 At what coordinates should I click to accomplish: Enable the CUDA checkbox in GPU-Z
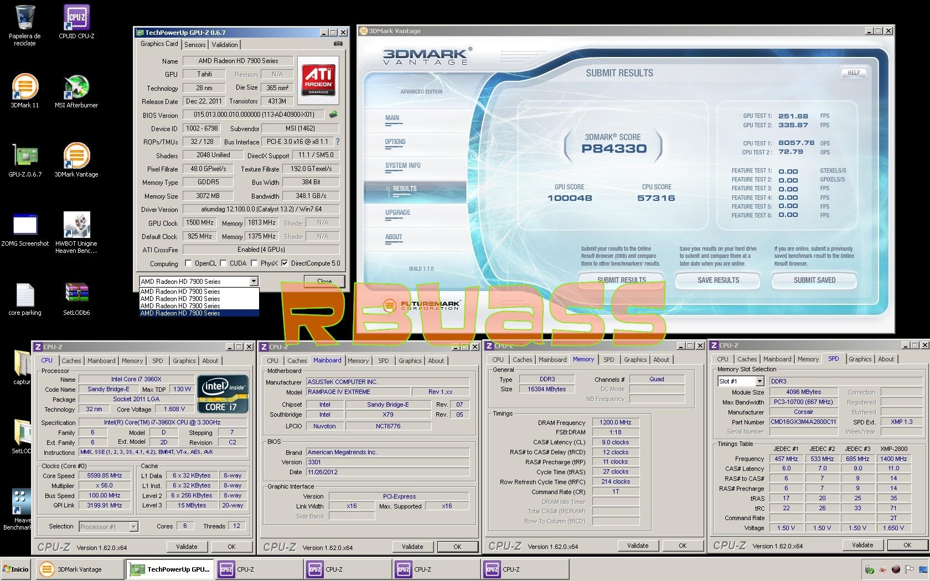click(223, 263)
